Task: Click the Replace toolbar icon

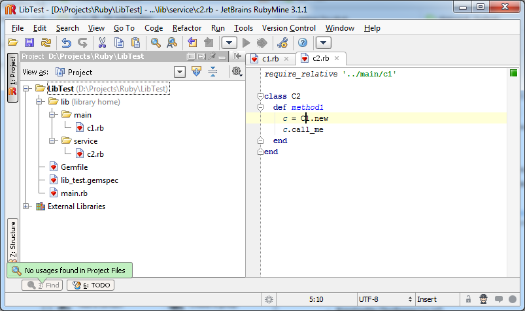Action: click(x=172, y=42)
